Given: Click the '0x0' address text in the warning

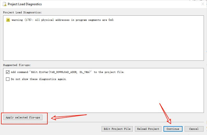Looking at the screenshot, I should tap(111, 20).
